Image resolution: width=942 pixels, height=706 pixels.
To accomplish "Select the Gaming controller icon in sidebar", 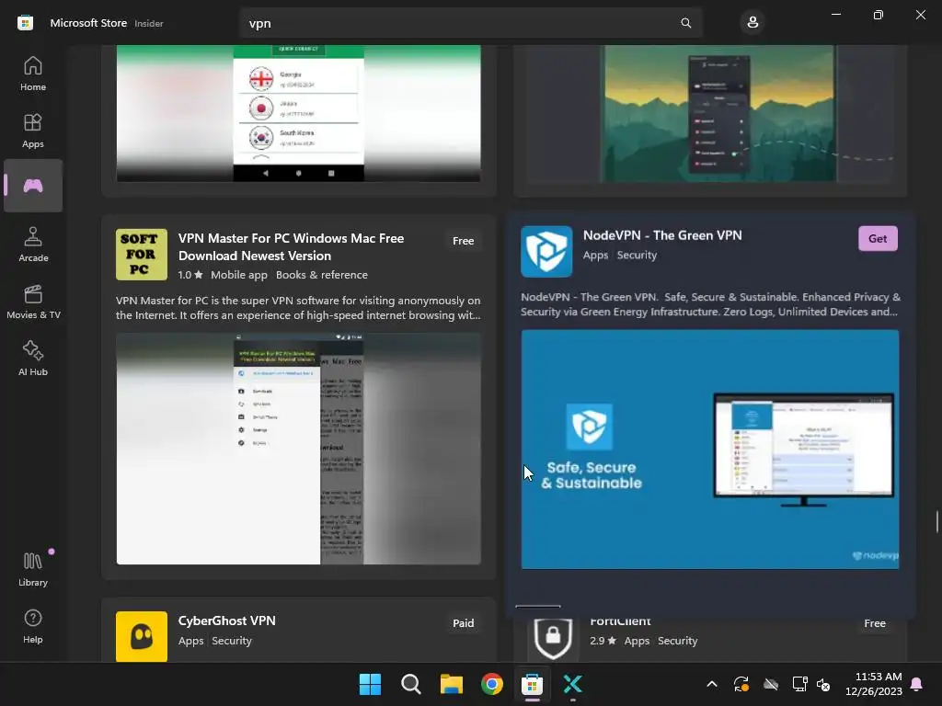I will click(x=33, y=186).
